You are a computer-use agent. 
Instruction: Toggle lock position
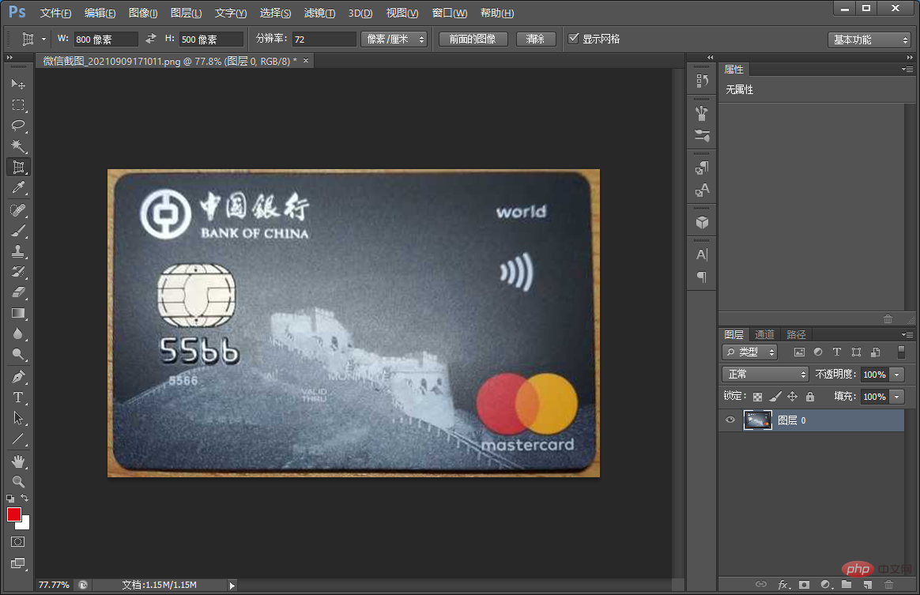[792, 397]
